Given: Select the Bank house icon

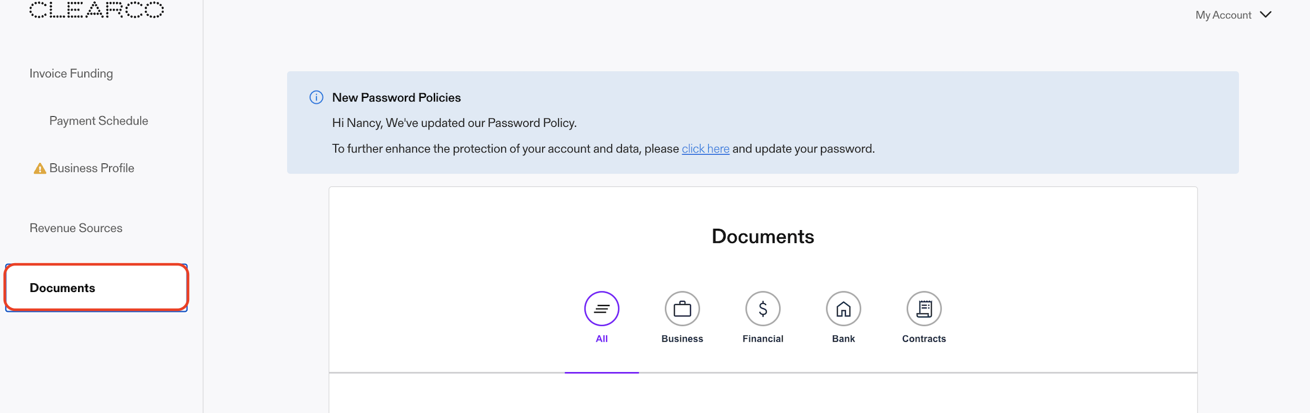Looking at the screenshot, I should point(844,309).
